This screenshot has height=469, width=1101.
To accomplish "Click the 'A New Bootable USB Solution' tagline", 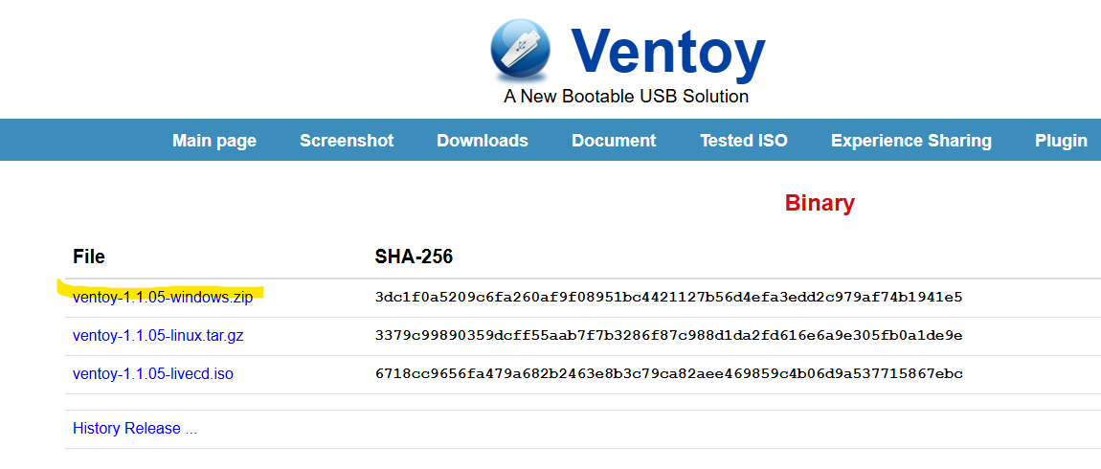I will click(x=626, y=96).
